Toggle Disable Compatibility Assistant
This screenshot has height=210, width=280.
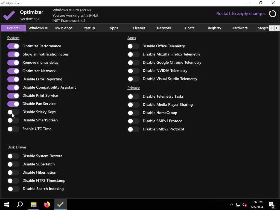click(13, 87)
